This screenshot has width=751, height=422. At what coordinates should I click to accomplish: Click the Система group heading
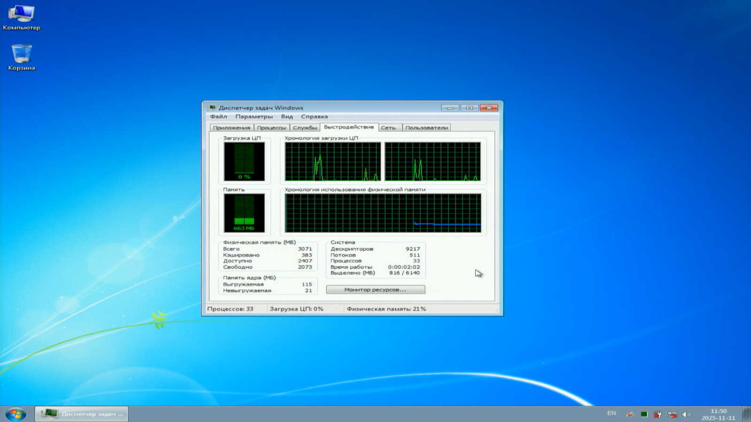click(x=343, y=242)
